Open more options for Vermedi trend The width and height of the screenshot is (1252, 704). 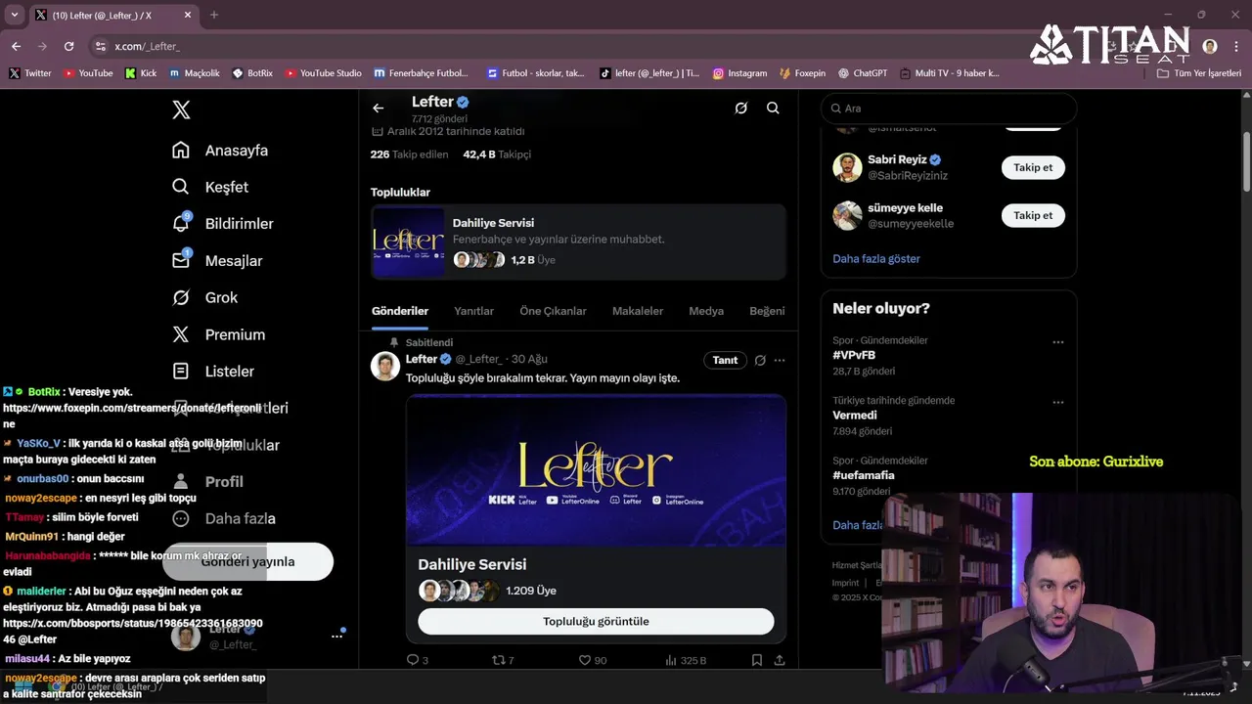click(1057, 402)
